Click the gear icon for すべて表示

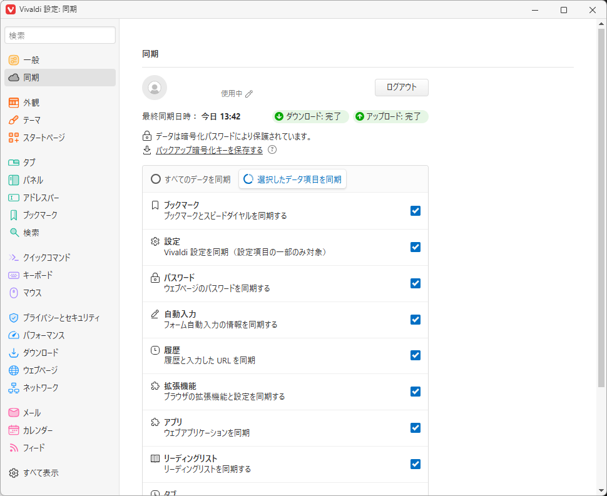click(x=14, y=473)
